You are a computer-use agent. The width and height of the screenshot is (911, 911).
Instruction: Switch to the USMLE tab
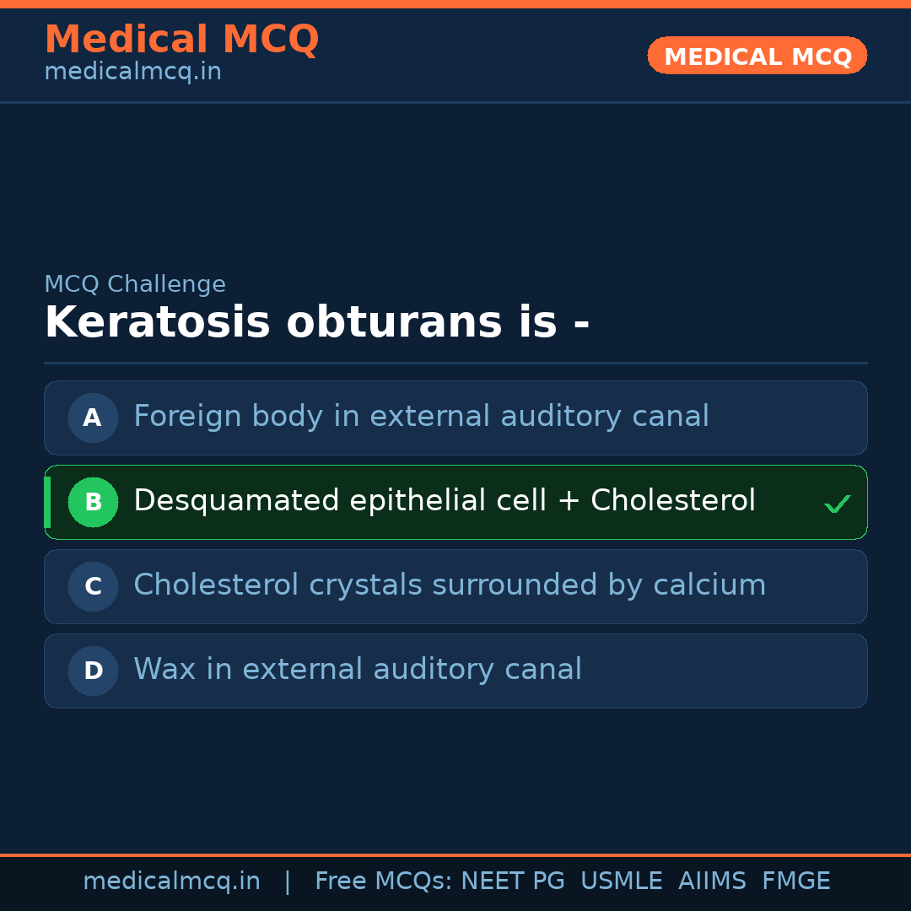coord(622,880)
